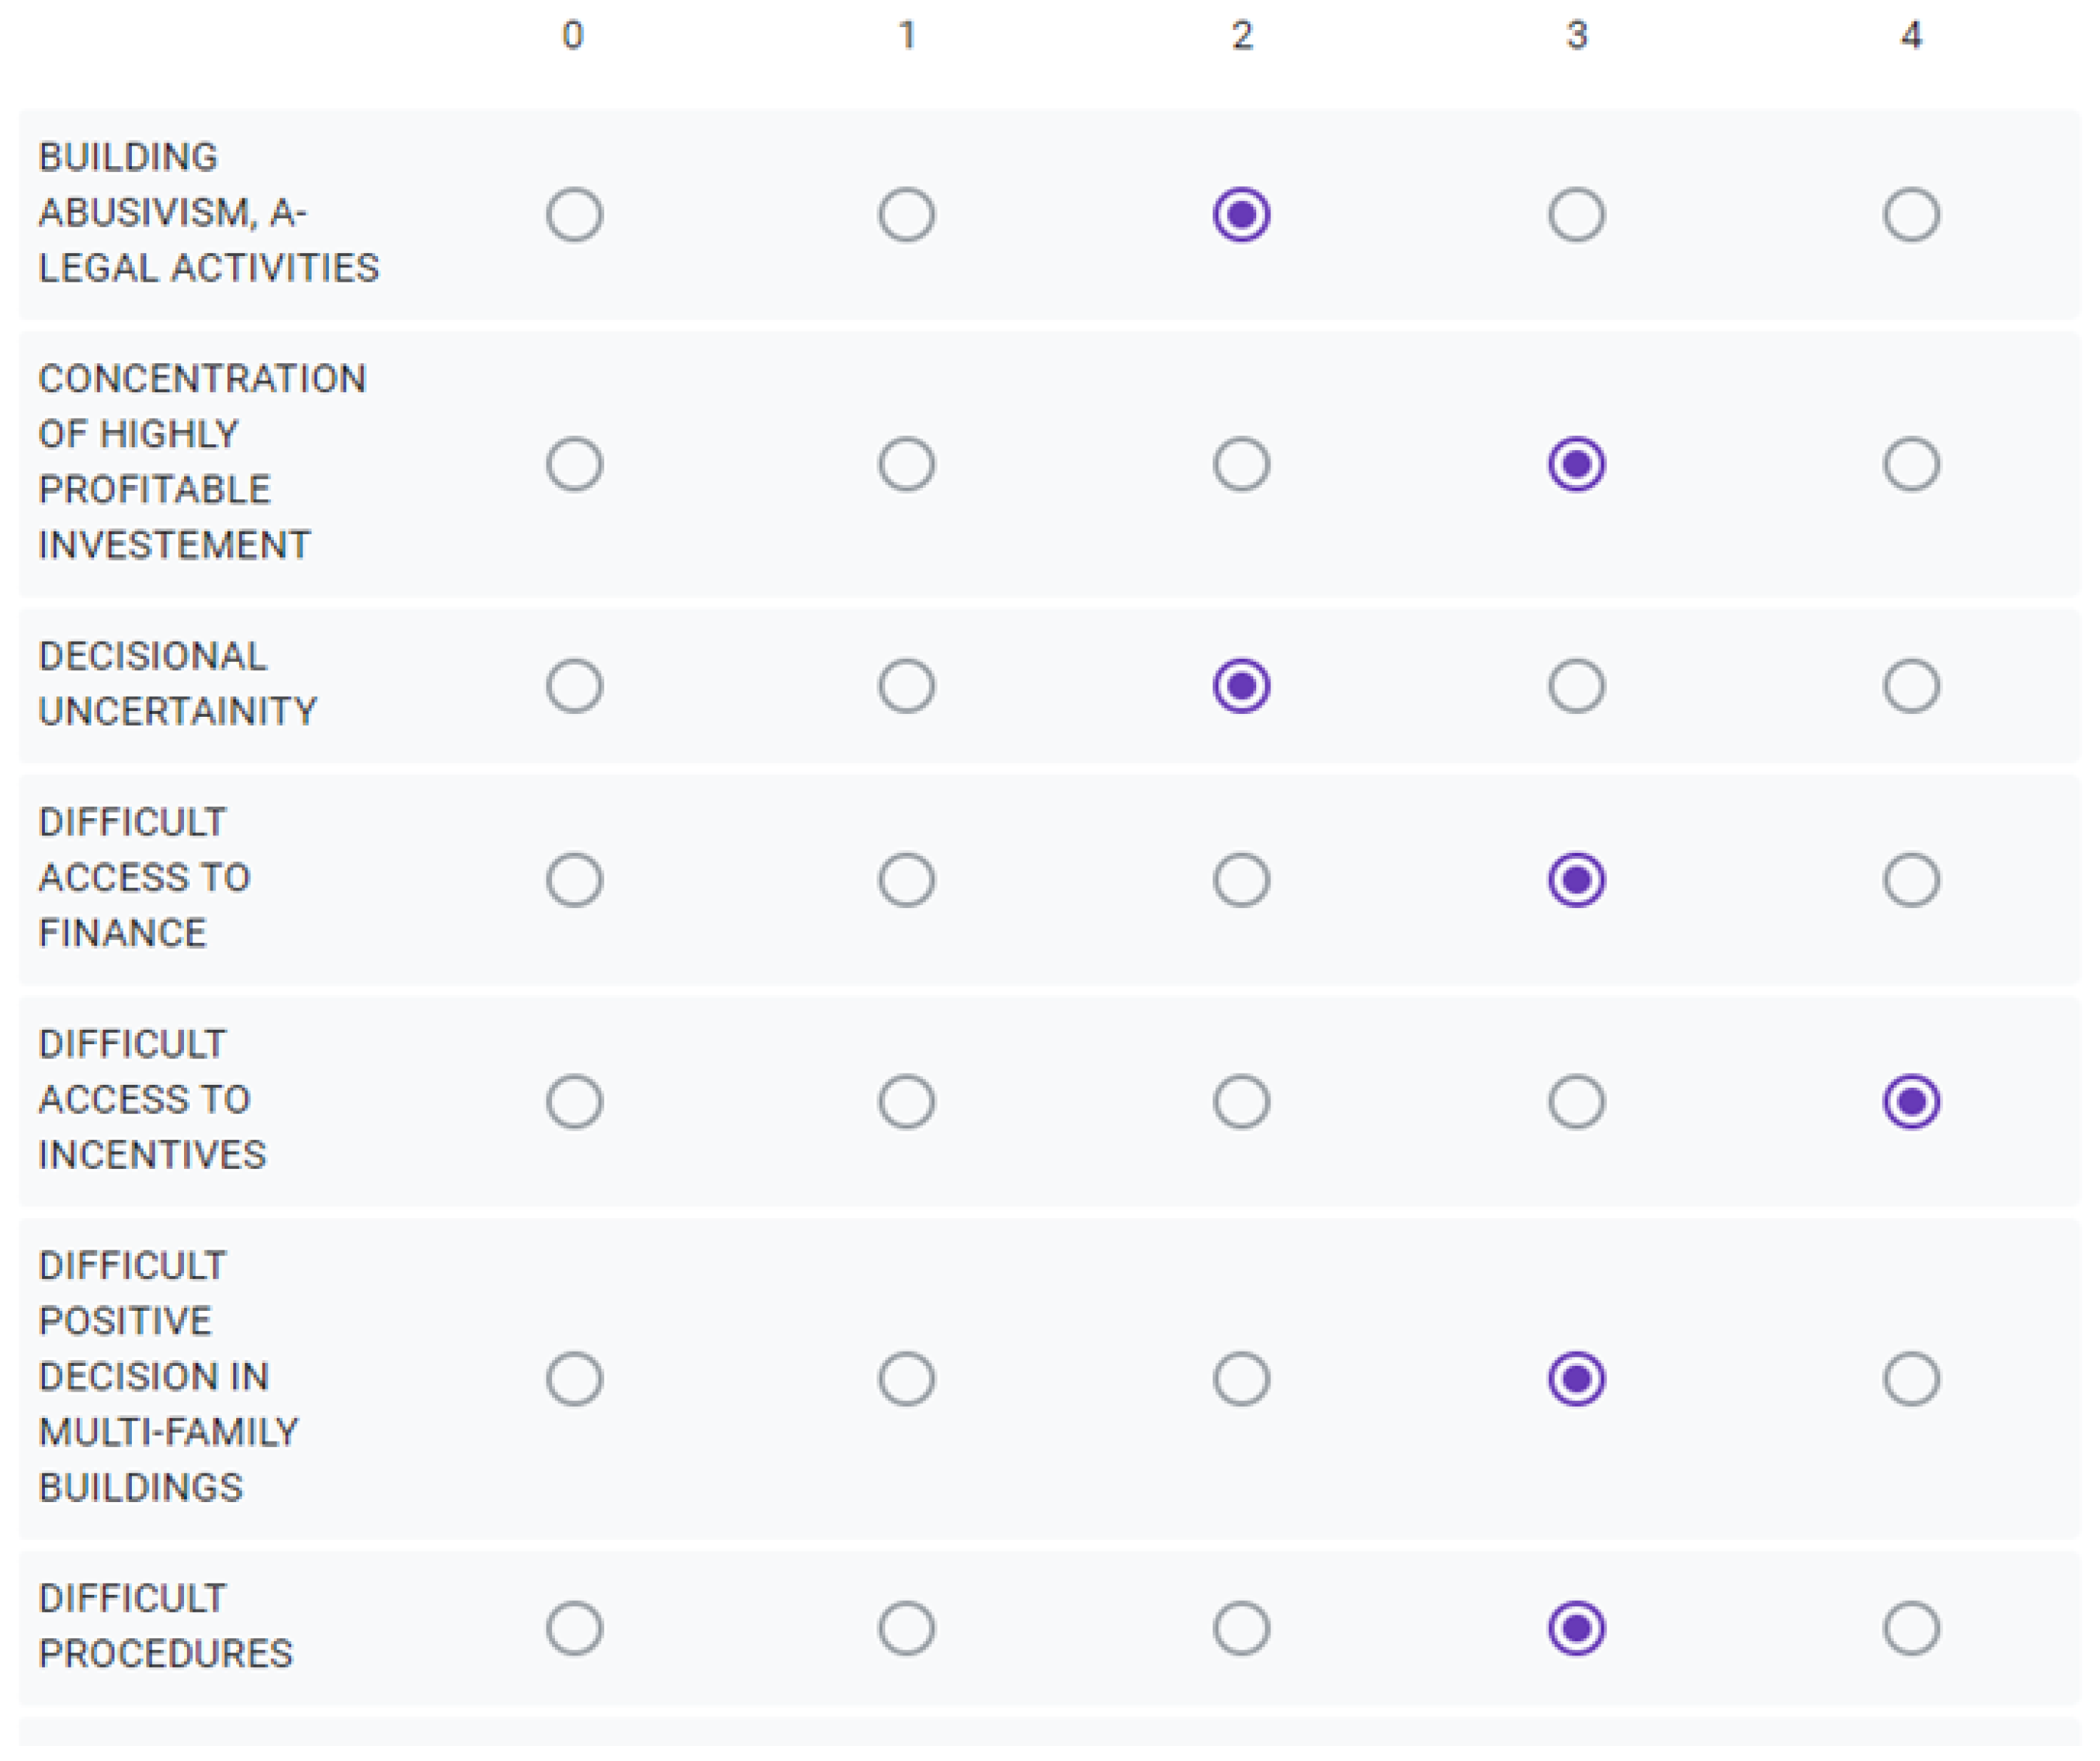Screen dimensions: 2100x1761
Task: Select rating 3 for Difficult Access to Incentives
Action: click(1576, 1102)
